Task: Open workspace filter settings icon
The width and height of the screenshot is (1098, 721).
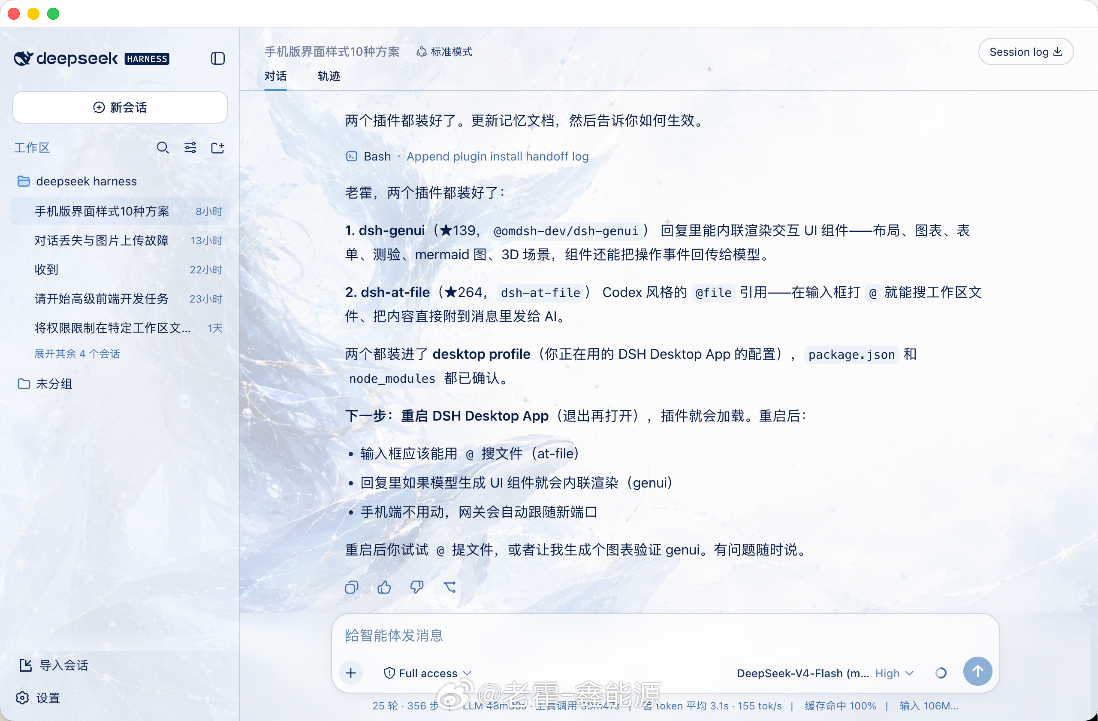Action: [190, 148]
